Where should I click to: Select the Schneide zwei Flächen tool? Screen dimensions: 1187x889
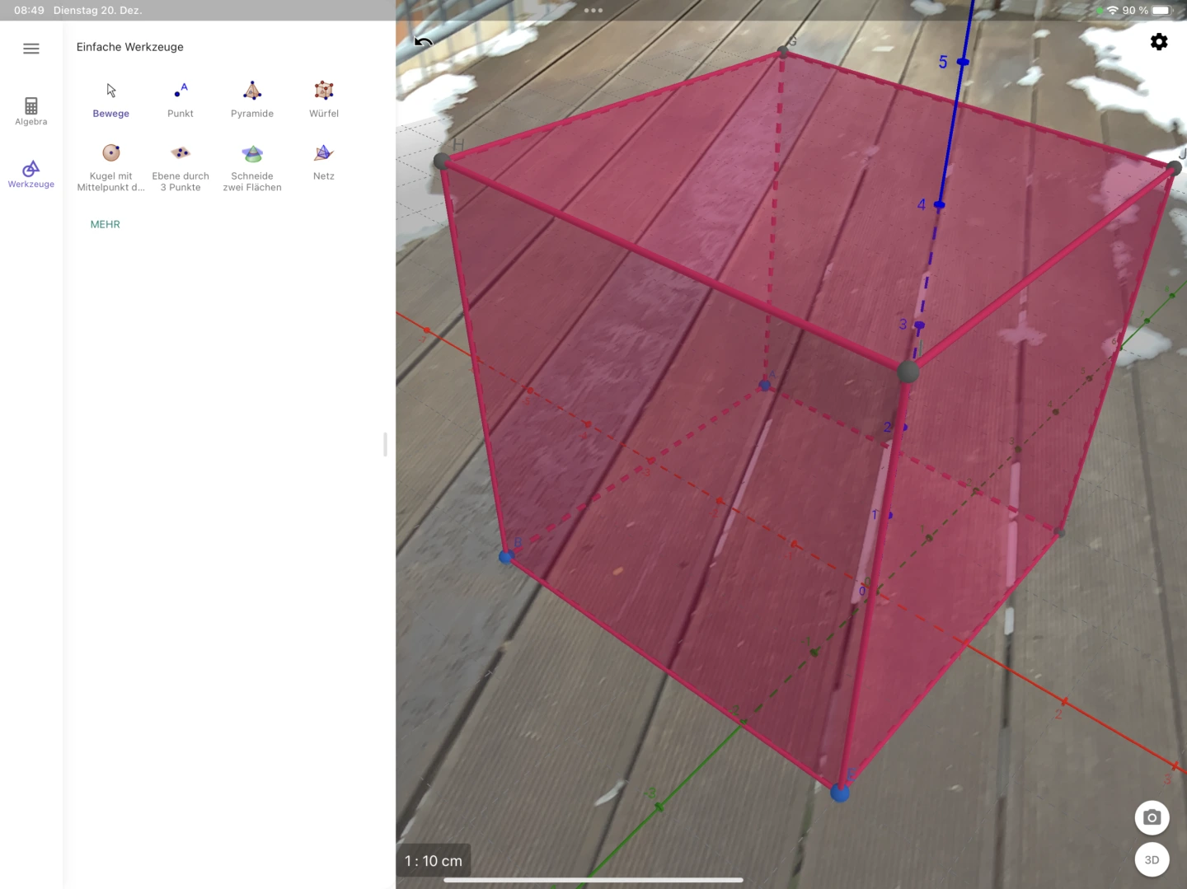[x=252, y=163]
